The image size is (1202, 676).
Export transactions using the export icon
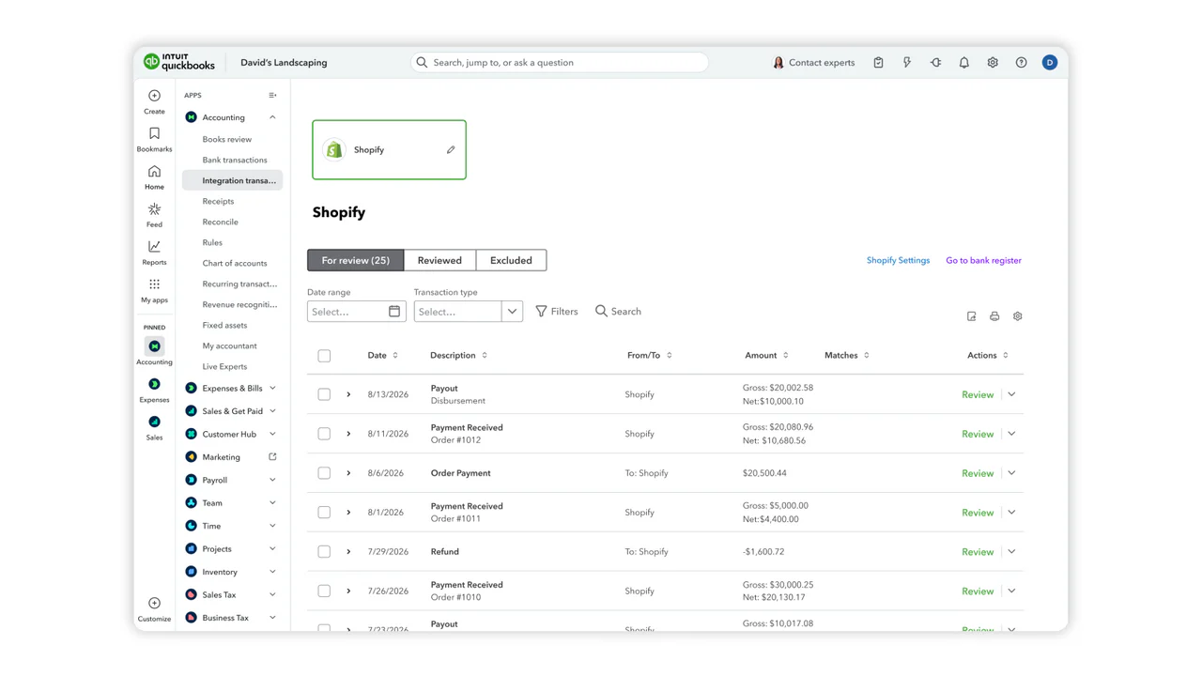pos(971,316)
